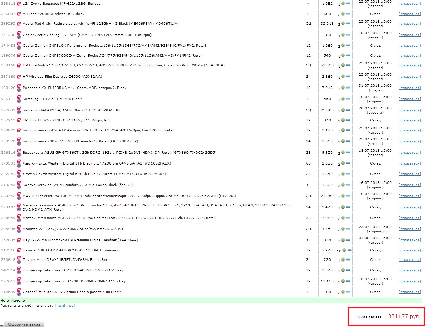Add one more Процессор Intel Core i7-3770K
Screen dimensions: 427x327
tap(343, 281)
